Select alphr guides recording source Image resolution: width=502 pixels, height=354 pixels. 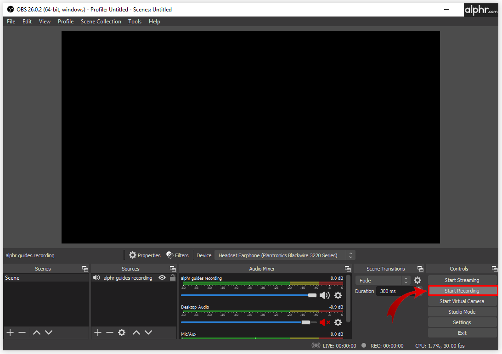tap(128, 278)
